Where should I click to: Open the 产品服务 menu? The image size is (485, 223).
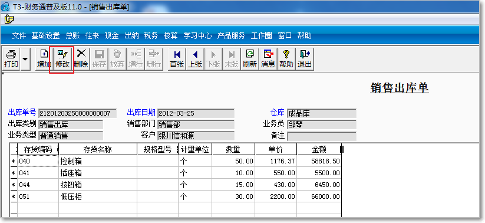click(x=231, y=35)
